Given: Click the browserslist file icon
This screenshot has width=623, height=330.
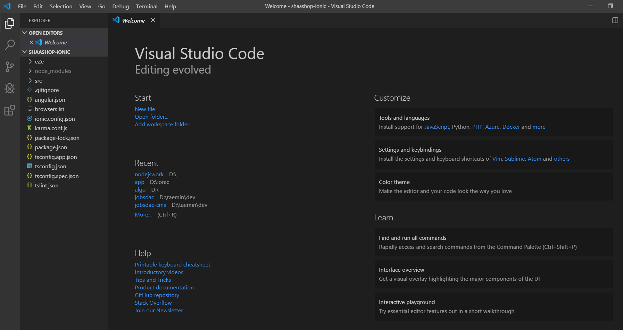Looking at the screenshot, I should [x=30, y=109].
